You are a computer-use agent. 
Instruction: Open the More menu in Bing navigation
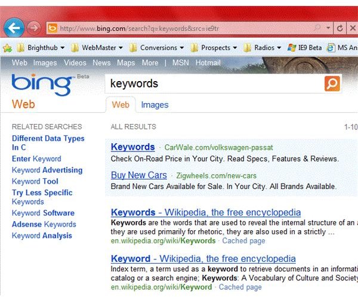(150, 63)
